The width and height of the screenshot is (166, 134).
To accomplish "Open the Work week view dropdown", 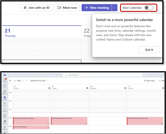I will [150, 81].
